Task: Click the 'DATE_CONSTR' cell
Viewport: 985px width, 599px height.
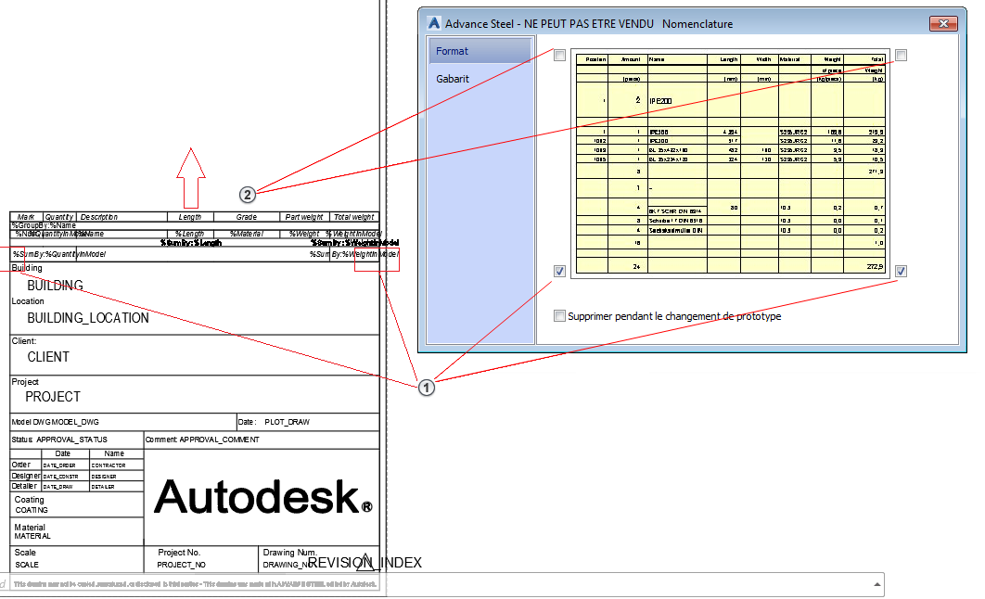Action: (61, 477)
